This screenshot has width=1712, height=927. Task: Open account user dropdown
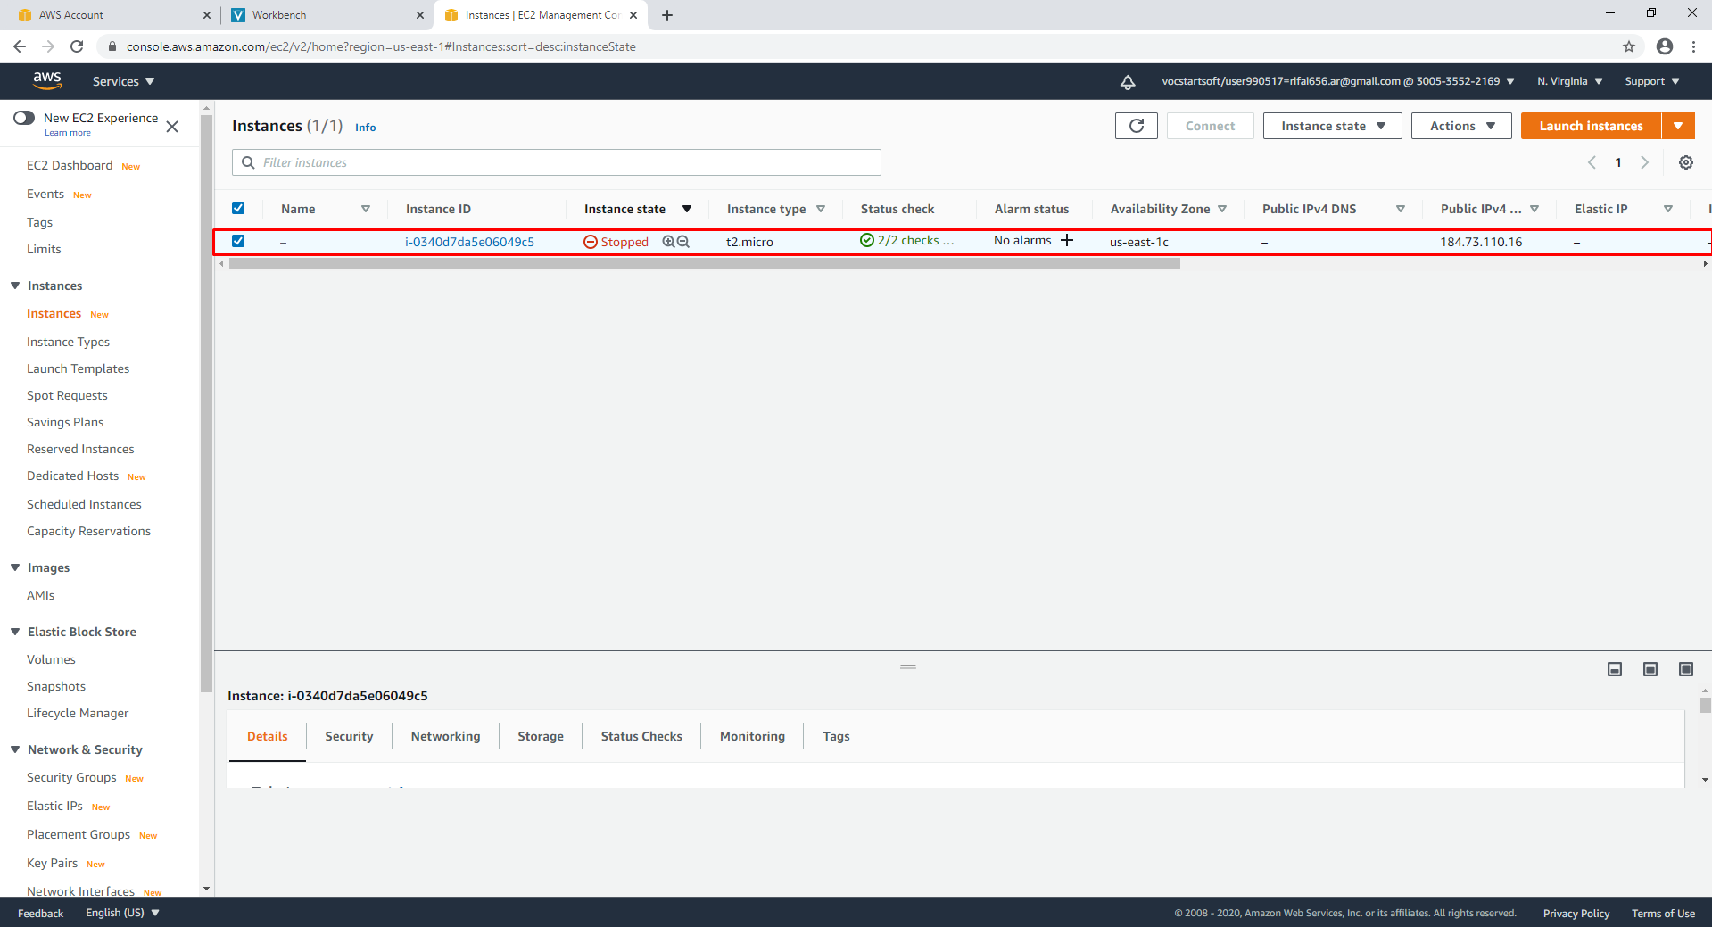1337,81
